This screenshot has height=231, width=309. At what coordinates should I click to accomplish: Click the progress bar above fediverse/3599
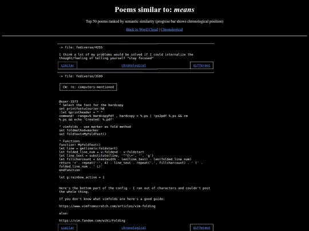coord(136,72)
